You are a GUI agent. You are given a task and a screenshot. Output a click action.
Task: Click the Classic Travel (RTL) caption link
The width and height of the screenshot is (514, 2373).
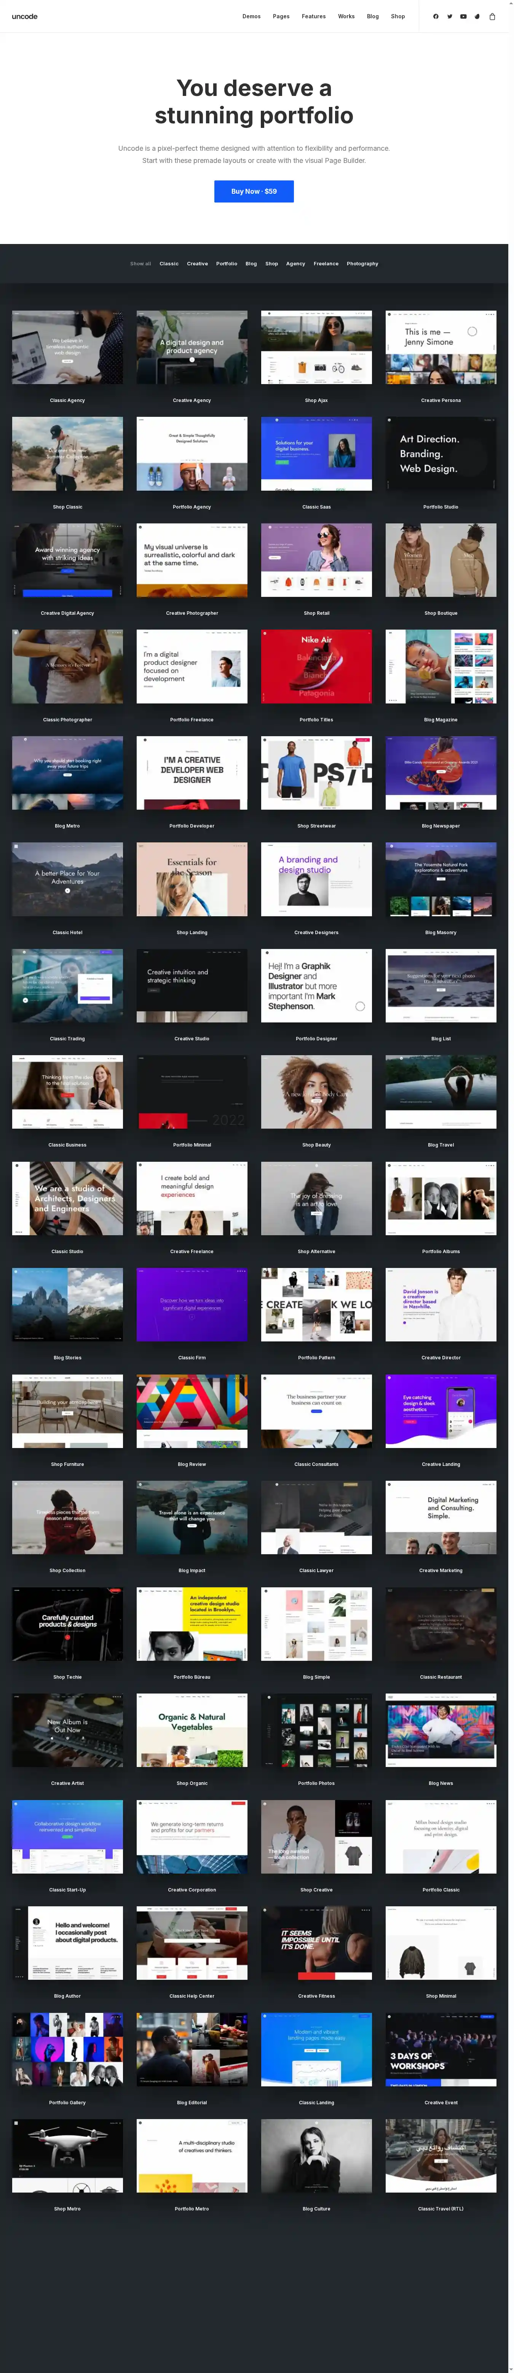click(x=440, y=2208)
